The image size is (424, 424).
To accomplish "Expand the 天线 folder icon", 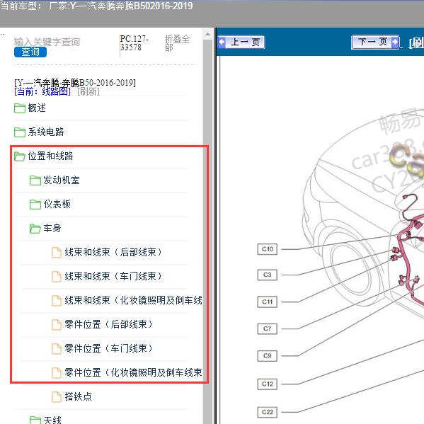I will [x=35, y=420].
